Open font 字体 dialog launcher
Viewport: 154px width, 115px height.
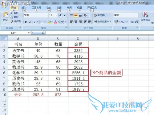(x=66, y=28)
